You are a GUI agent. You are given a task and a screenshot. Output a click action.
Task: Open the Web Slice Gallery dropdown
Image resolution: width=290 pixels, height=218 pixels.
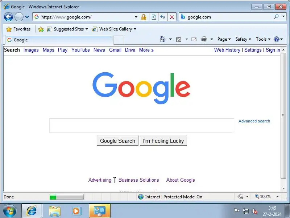point(114,29)
